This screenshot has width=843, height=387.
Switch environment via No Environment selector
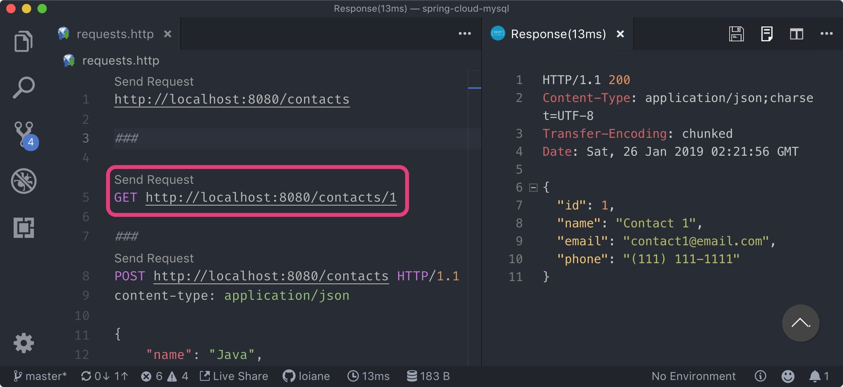(x=693, y=376)
